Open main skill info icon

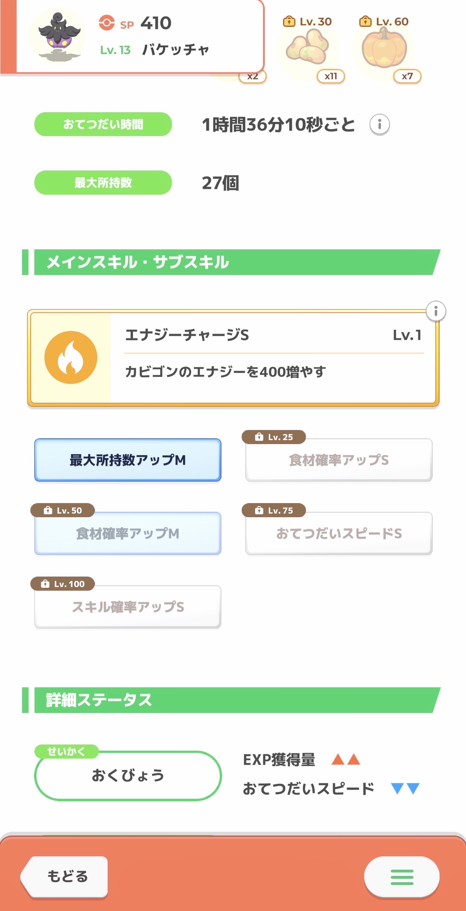[x=436, y=311]
